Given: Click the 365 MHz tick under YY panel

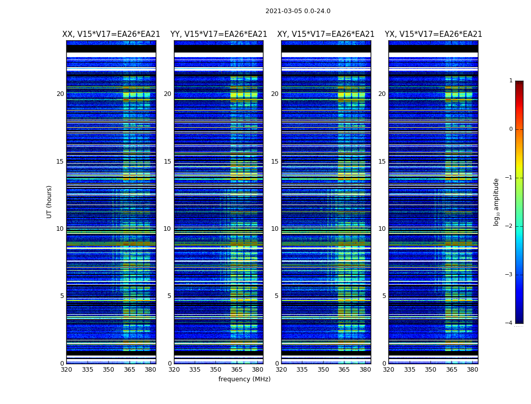Looking at the screenshot, I should click(x=237, y=370).
